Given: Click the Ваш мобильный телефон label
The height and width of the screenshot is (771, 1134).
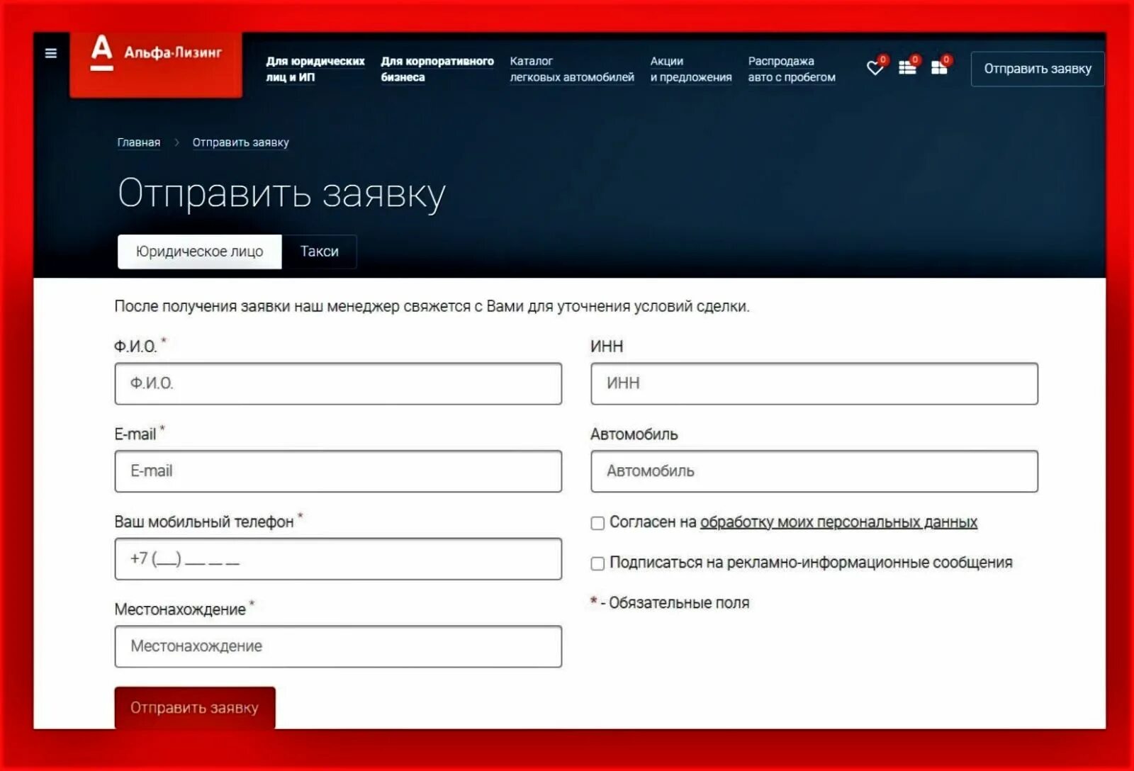Looking at the screenshot, I should pos(204,522).
